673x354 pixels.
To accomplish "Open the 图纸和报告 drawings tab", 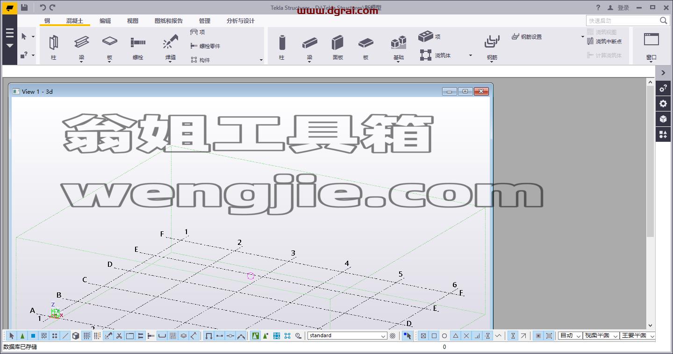I will [x=169, y=21].
